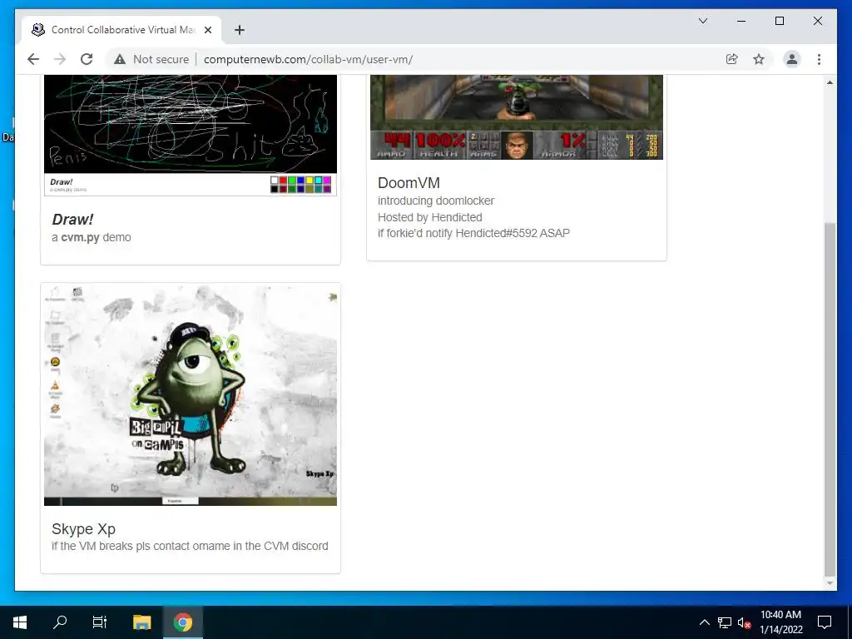Open the Draw! VM thumbnail

point(191,135)
